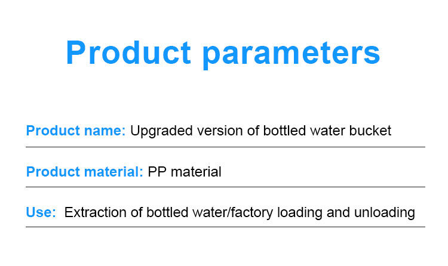Click the divider line below the product name row
Screen dimensions: 448x266
click(x=225, y=147)
